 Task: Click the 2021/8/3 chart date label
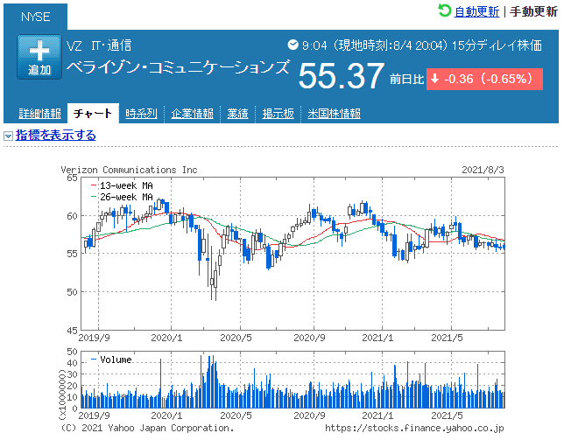point(483,170)
